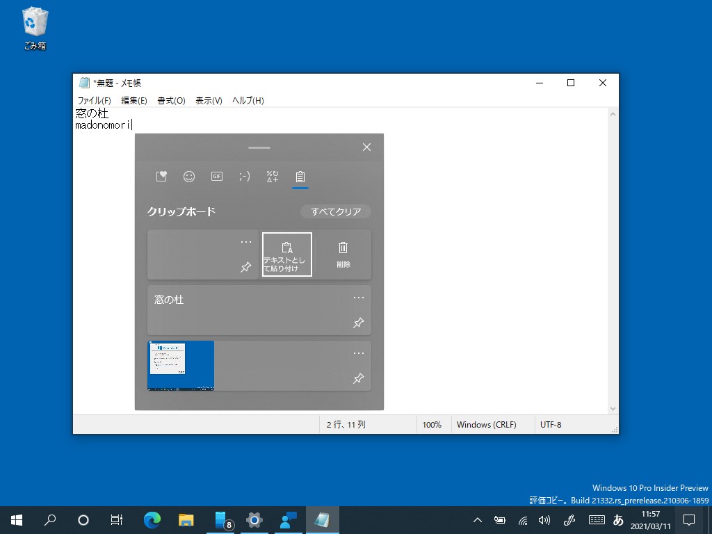Image resolution: width=712 pixels, height=534 pixels.
Task: Select the clipboard history tab
Action: 300,176
